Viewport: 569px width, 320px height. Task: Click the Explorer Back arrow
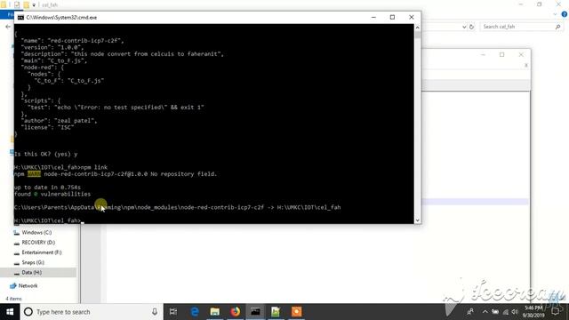pos(8,27)
